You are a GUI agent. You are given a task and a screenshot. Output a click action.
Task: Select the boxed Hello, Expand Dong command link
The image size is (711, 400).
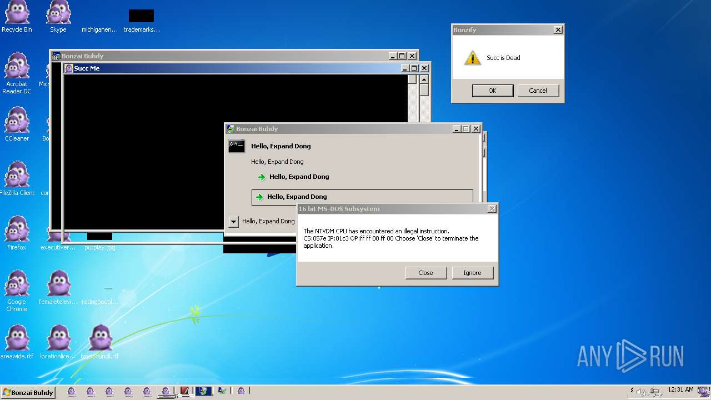(362, 197)
